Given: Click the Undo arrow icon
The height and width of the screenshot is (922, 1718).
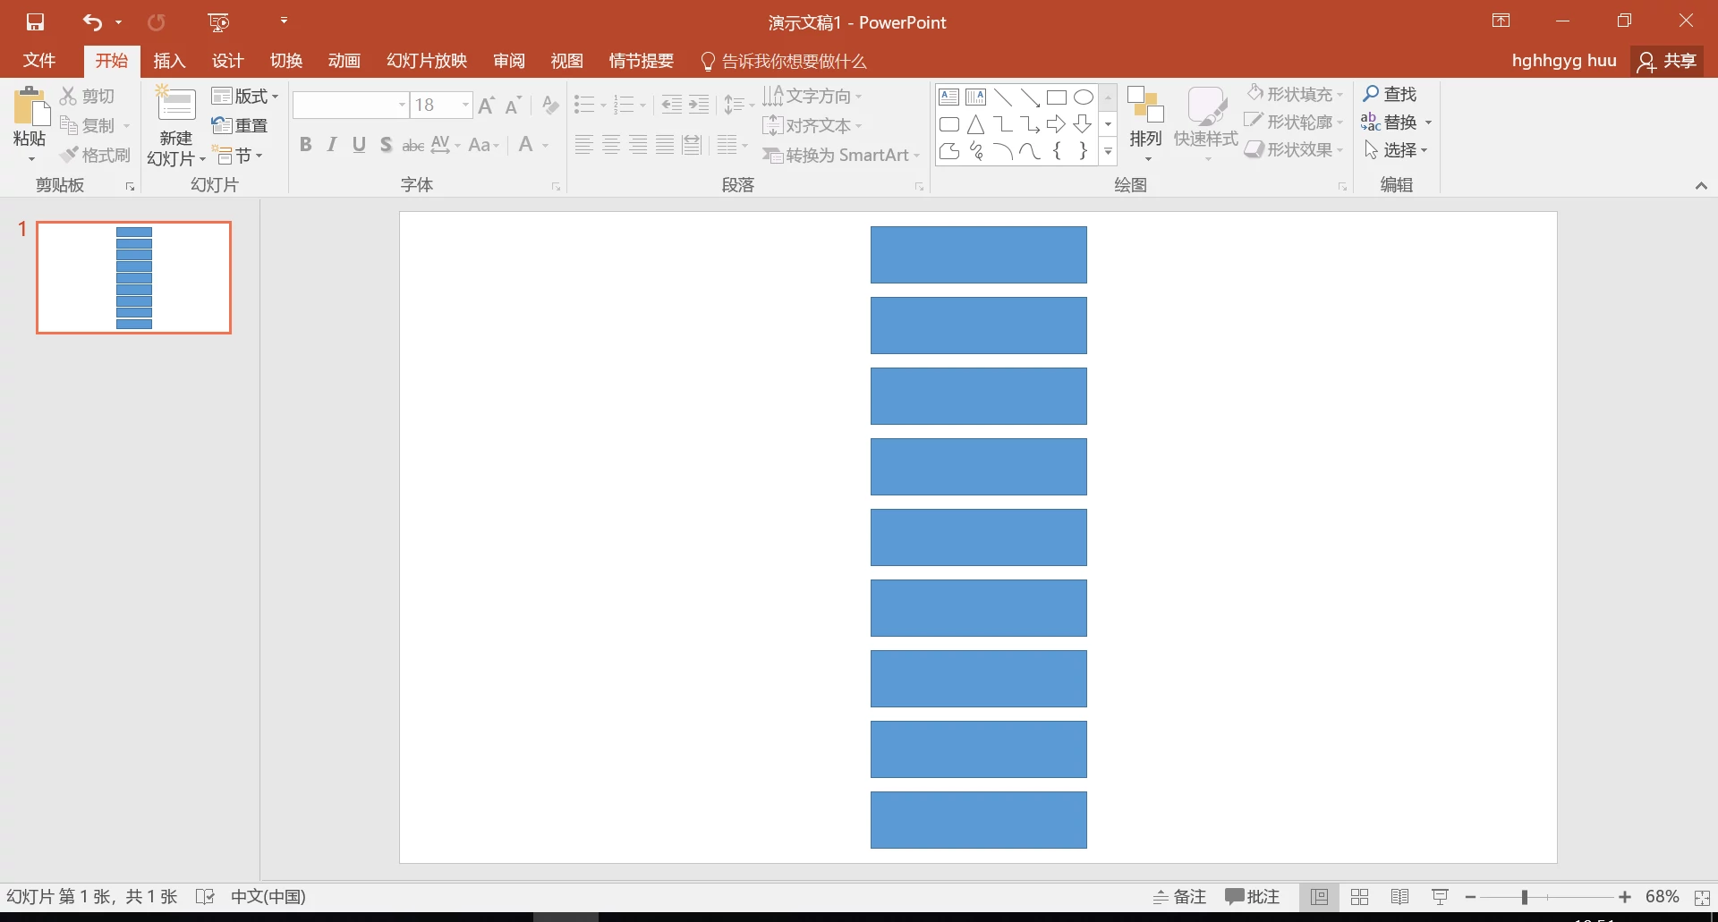Looking at the screenshot, I should click(x=92, y=22).
